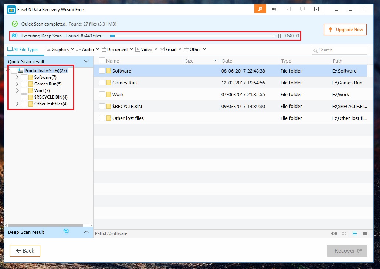
Task: Expand the Other lost files(4) tree node
Action: click(17, 104)
